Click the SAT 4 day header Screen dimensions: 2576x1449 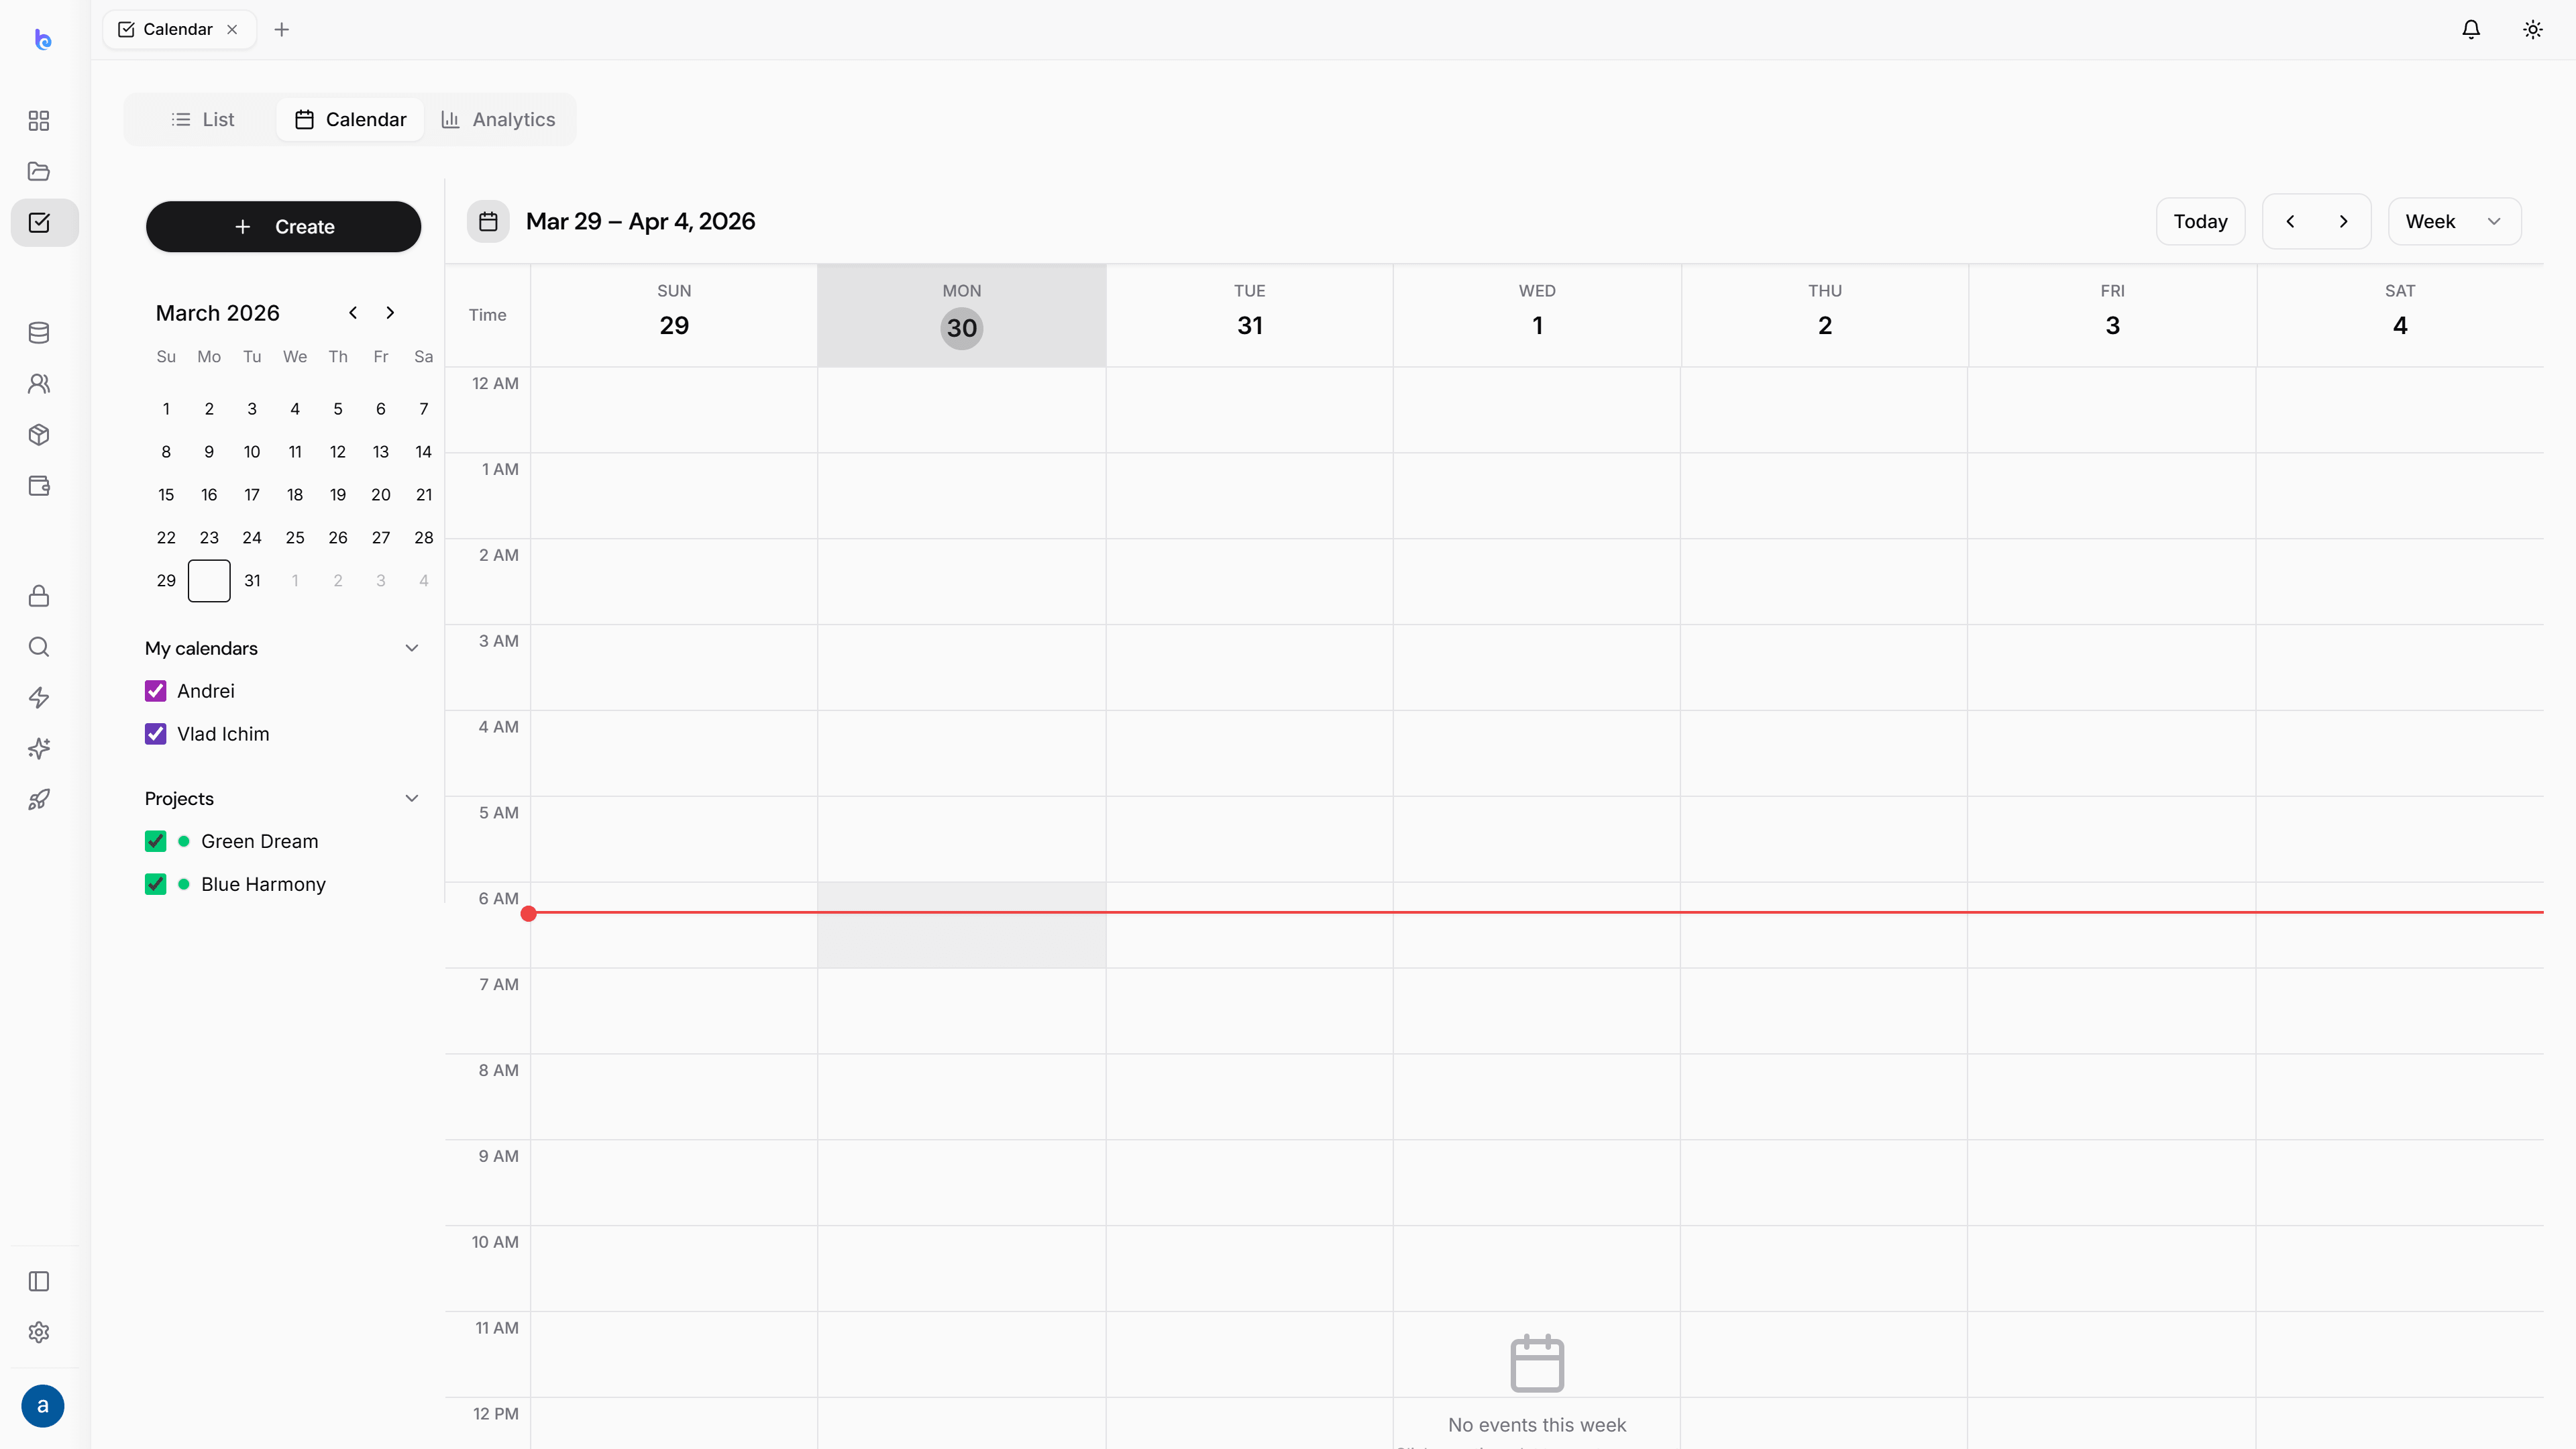(x=2400, y=315)
